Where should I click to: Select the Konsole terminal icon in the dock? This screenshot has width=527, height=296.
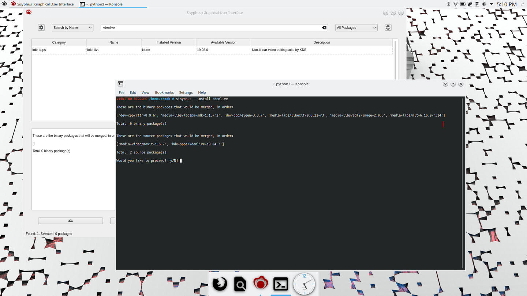pyautogui.click(x=281, y=284)
